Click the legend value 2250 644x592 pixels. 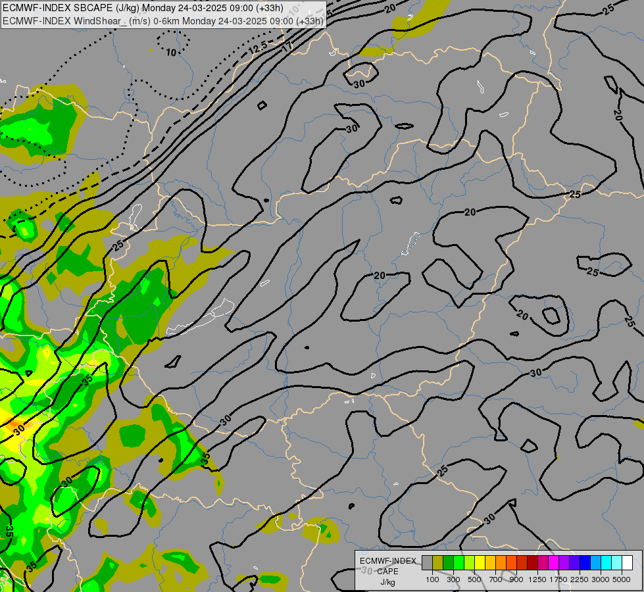580,580
